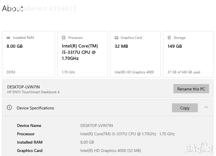Viewport: 216px width, 156px height.
Task: Click the "37 GB of 149 GB used" text
Action: pos(184,72)
